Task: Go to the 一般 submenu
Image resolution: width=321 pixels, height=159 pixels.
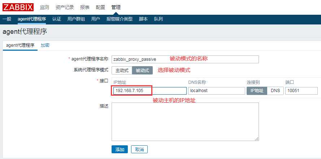Action: click(x=7, y=19)
